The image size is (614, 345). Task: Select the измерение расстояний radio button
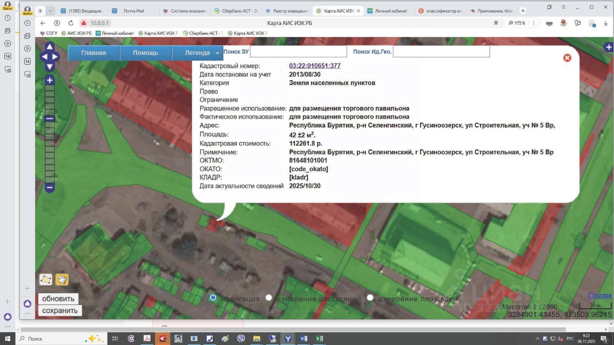269,298
